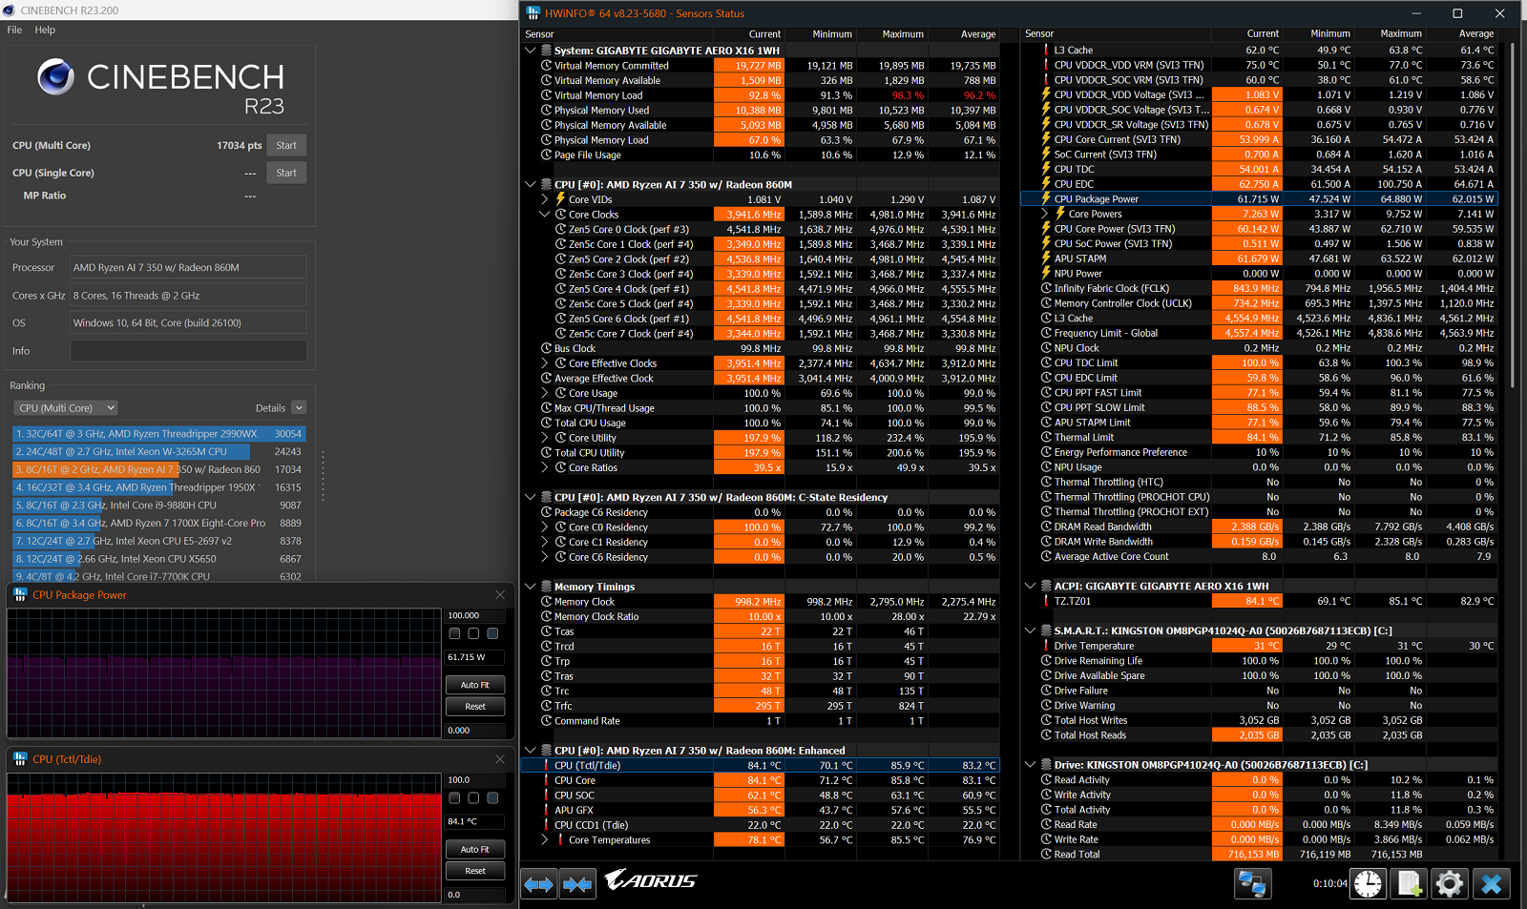Click chip icon beside System: GIGABYTE AERO header

tap(547, 51)
